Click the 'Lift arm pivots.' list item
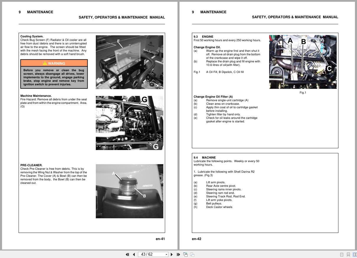The height and width of the screenshot is (258, 357). tap(215, 182)
